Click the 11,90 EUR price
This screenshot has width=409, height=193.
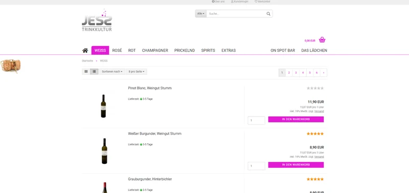pyautogui.click(x=316, y=102)
